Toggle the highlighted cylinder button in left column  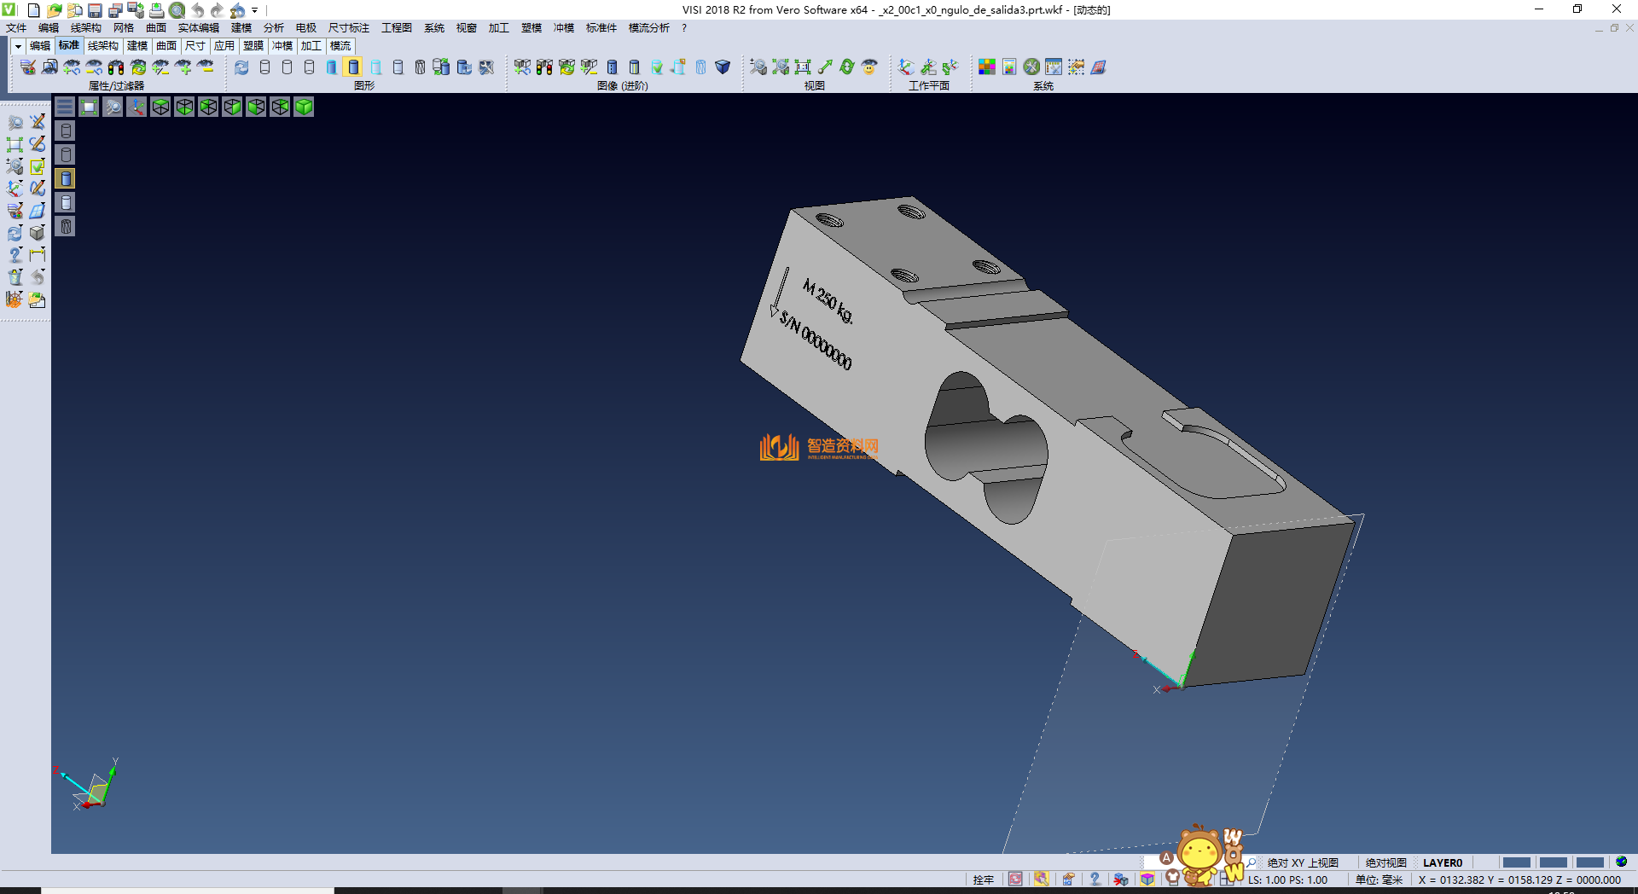[66, 178]
